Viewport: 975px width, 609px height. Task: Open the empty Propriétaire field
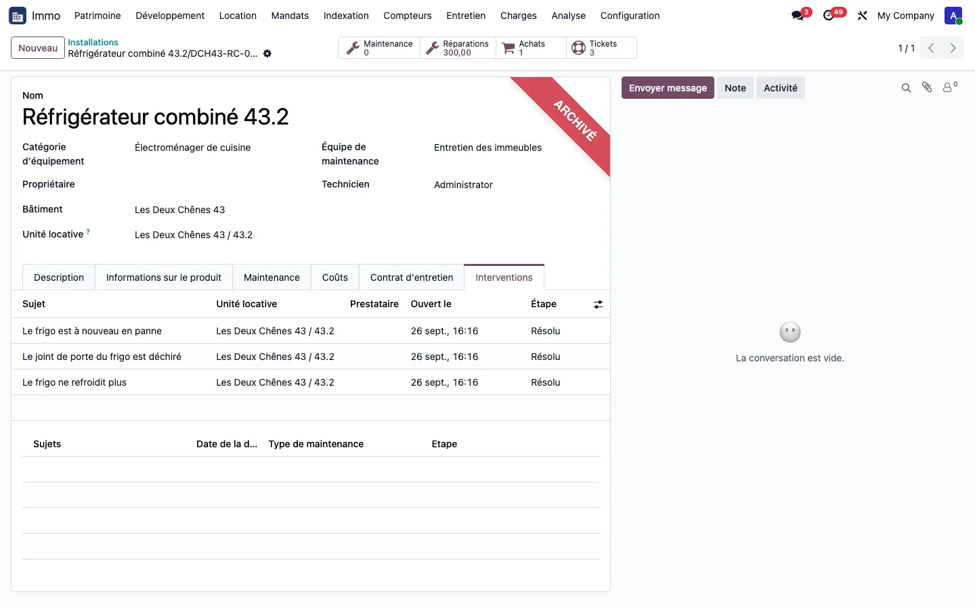[217, 184]
